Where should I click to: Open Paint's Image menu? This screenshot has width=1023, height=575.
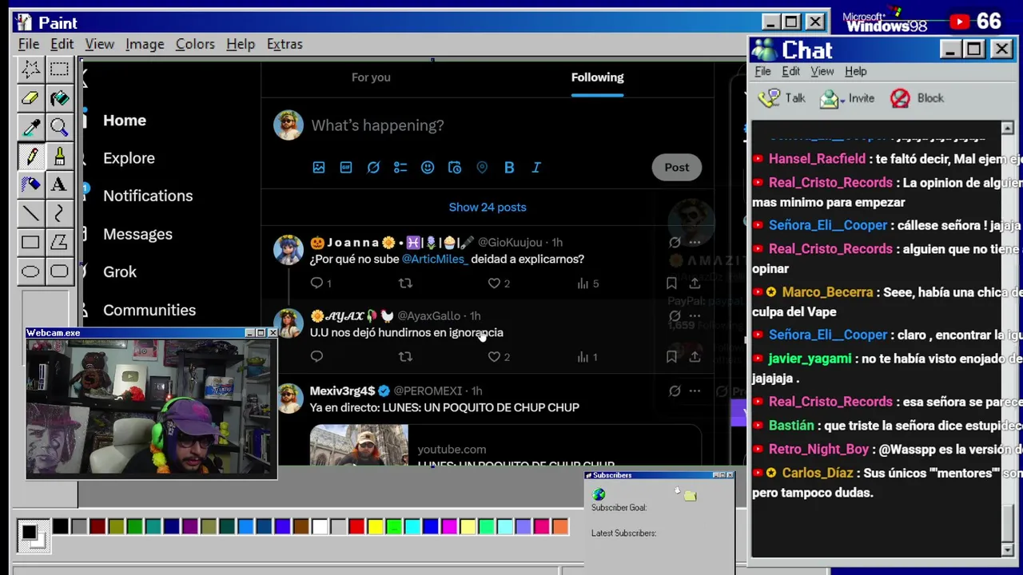coord(145,44)
